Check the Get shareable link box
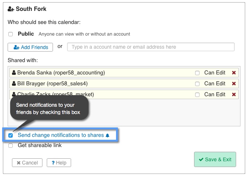 pos(11,146)
